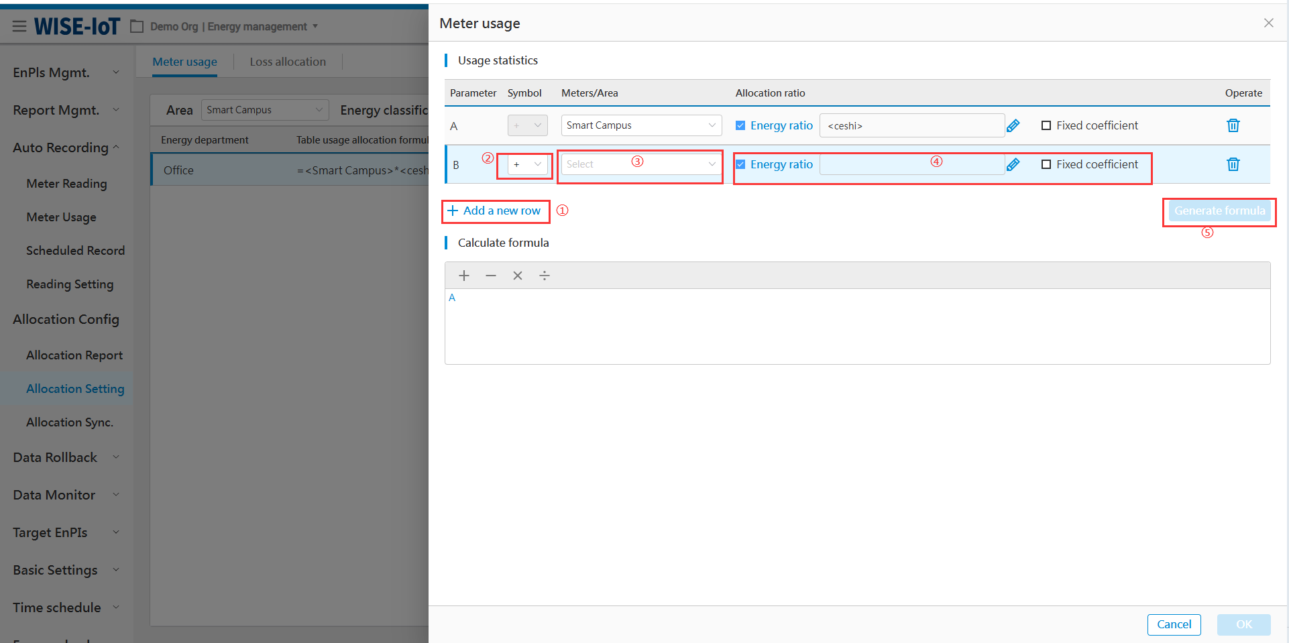Delete row A with trash icon
Viewport: 1289px width, 643px height.
coord(1233,125)
